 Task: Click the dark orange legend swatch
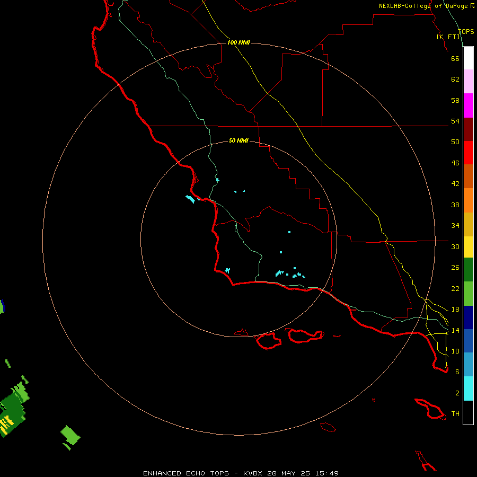tap(468, 176)
